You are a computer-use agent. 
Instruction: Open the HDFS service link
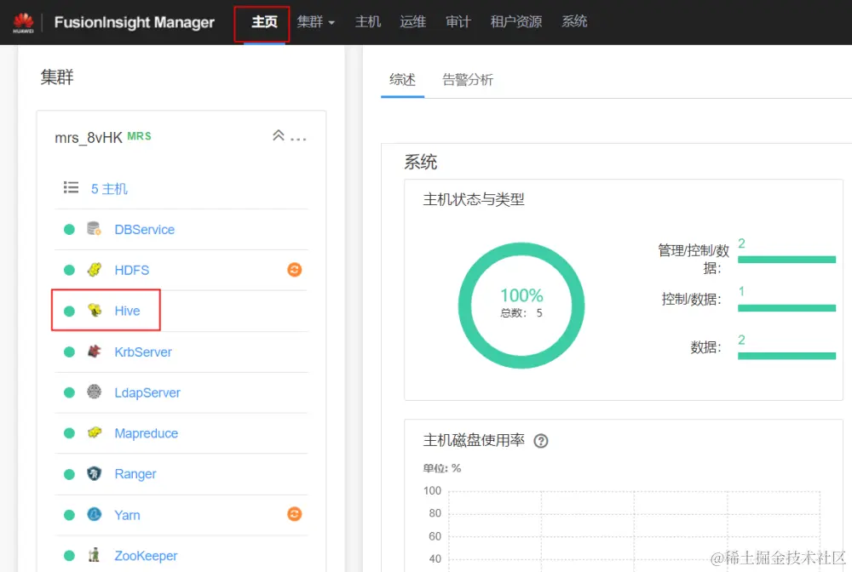click(131, 270)
